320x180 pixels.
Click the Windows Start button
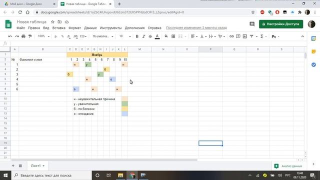(5, 175)
